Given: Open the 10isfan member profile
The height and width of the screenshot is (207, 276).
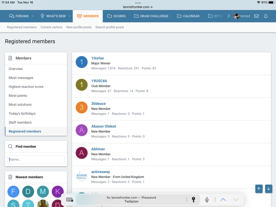Looking at the screenshot, I should 98,58.
